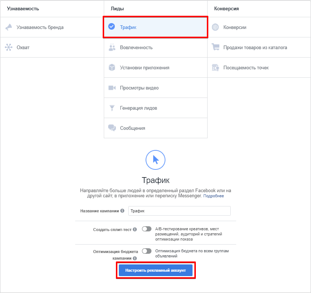Click the Название кампании text field

(x=179, y=211)
